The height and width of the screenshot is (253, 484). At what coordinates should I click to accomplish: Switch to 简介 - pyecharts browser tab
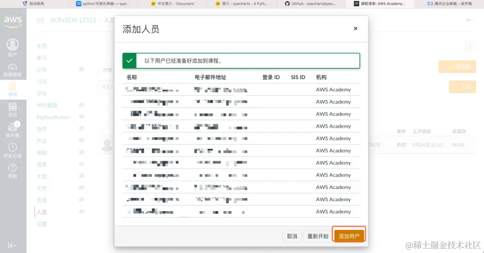[242, 4]
